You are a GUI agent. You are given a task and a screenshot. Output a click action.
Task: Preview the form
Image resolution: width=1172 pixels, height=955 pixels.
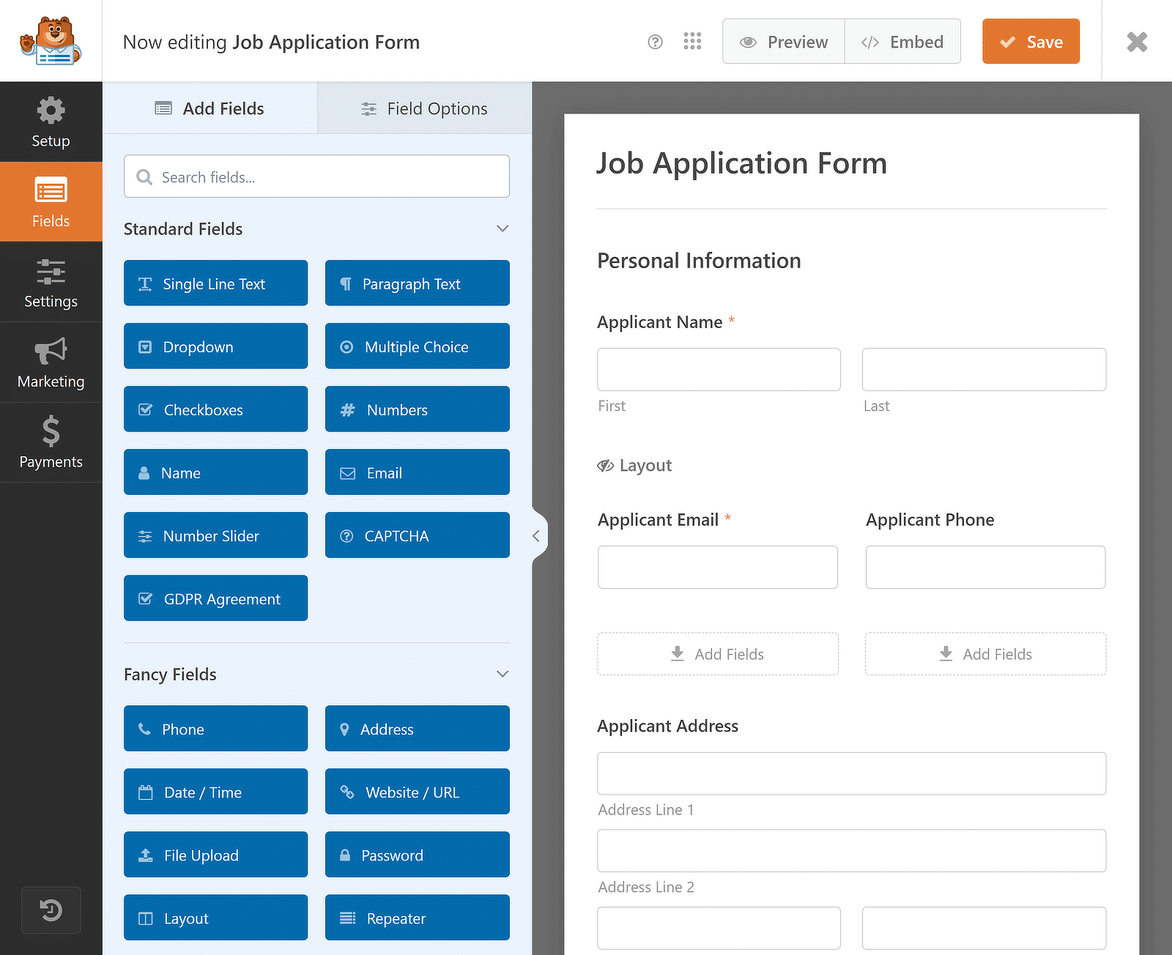(x=783, y=41)
